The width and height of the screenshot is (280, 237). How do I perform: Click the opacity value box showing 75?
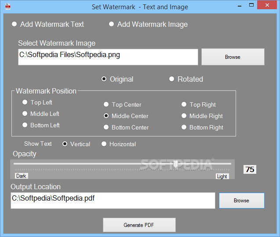tap(250, 169)
